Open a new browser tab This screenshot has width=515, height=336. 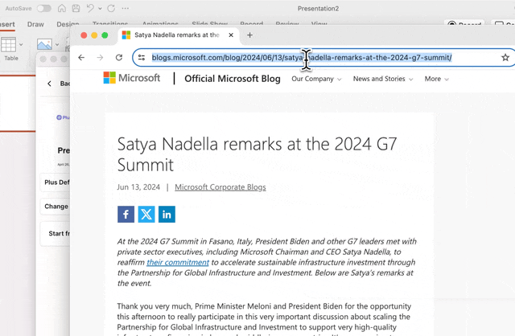249,35
